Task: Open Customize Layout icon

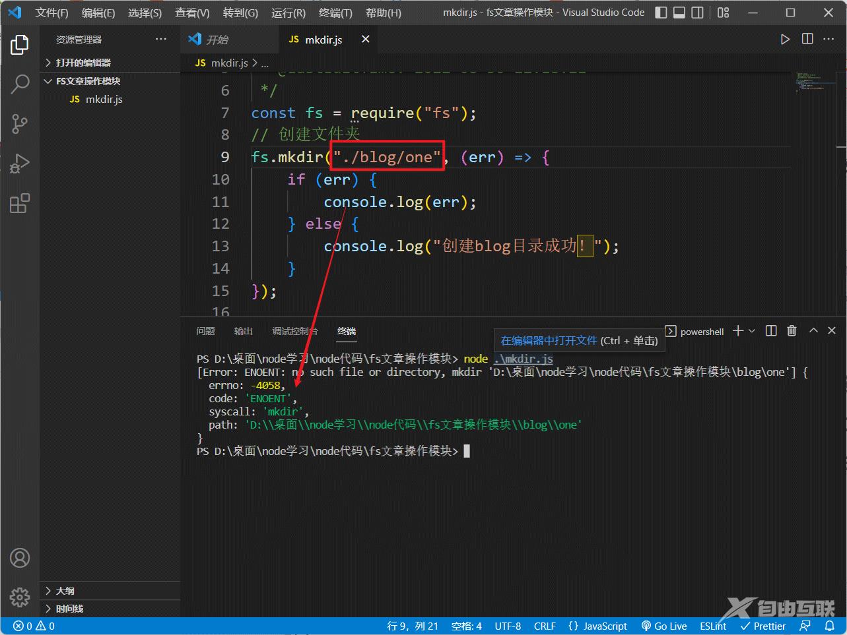Action: pyautogui.click(x=723, y=13)
